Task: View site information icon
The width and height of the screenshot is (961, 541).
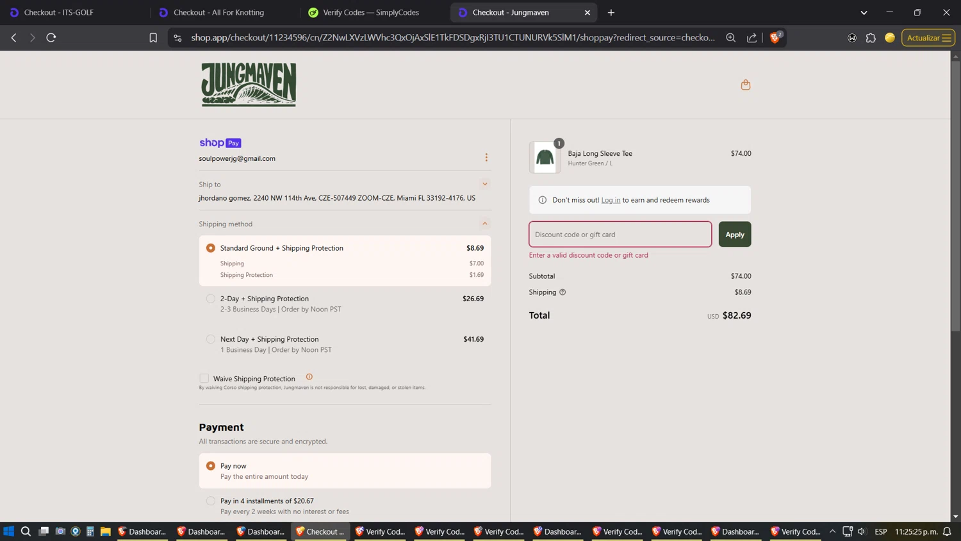Action: point(177,38)
